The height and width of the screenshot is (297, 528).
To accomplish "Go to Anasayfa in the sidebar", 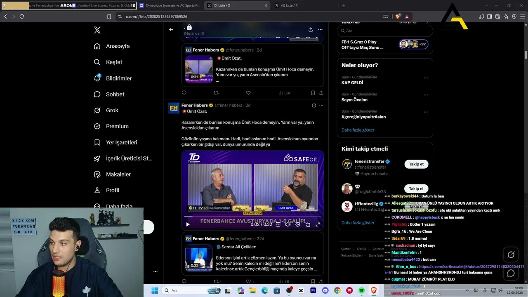I will click(x=112, y=46).
